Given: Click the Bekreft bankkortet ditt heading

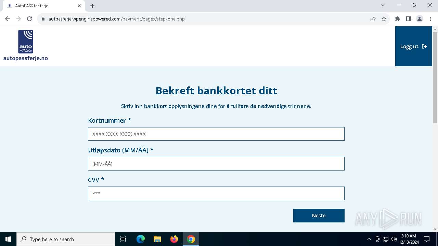Looking at the screenshot, I should tap(216, 91).
